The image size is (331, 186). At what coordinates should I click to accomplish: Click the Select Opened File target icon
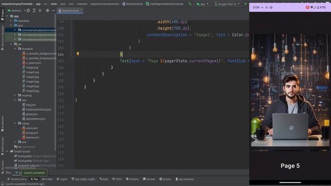click(28, 10)
